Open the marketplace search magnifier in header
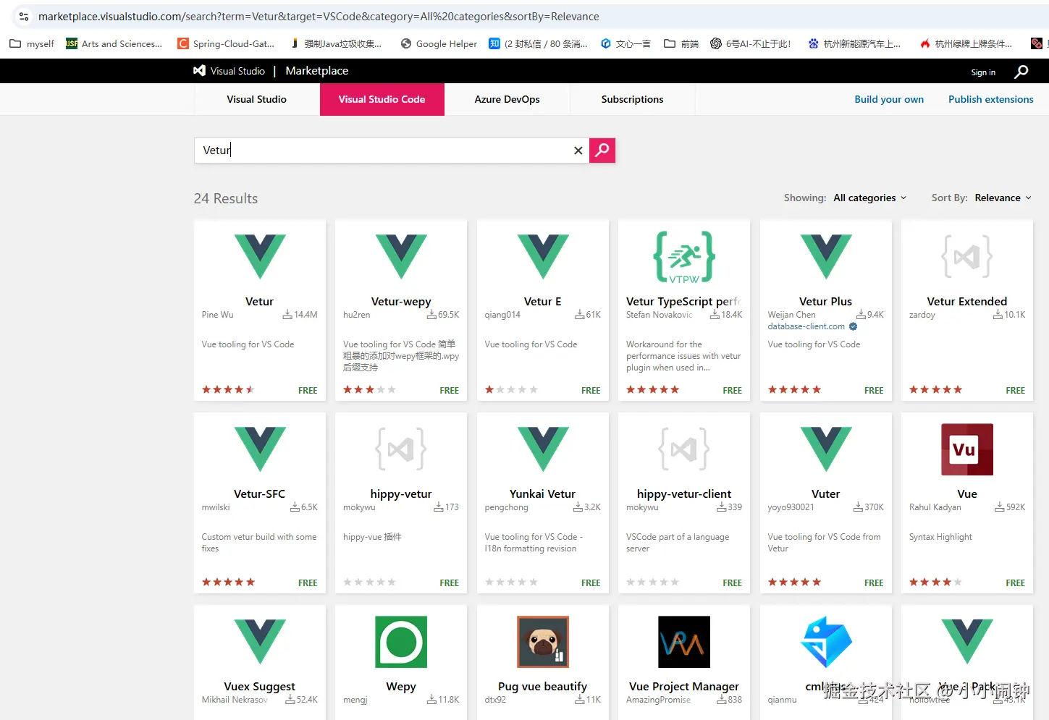 (1021, 72)
